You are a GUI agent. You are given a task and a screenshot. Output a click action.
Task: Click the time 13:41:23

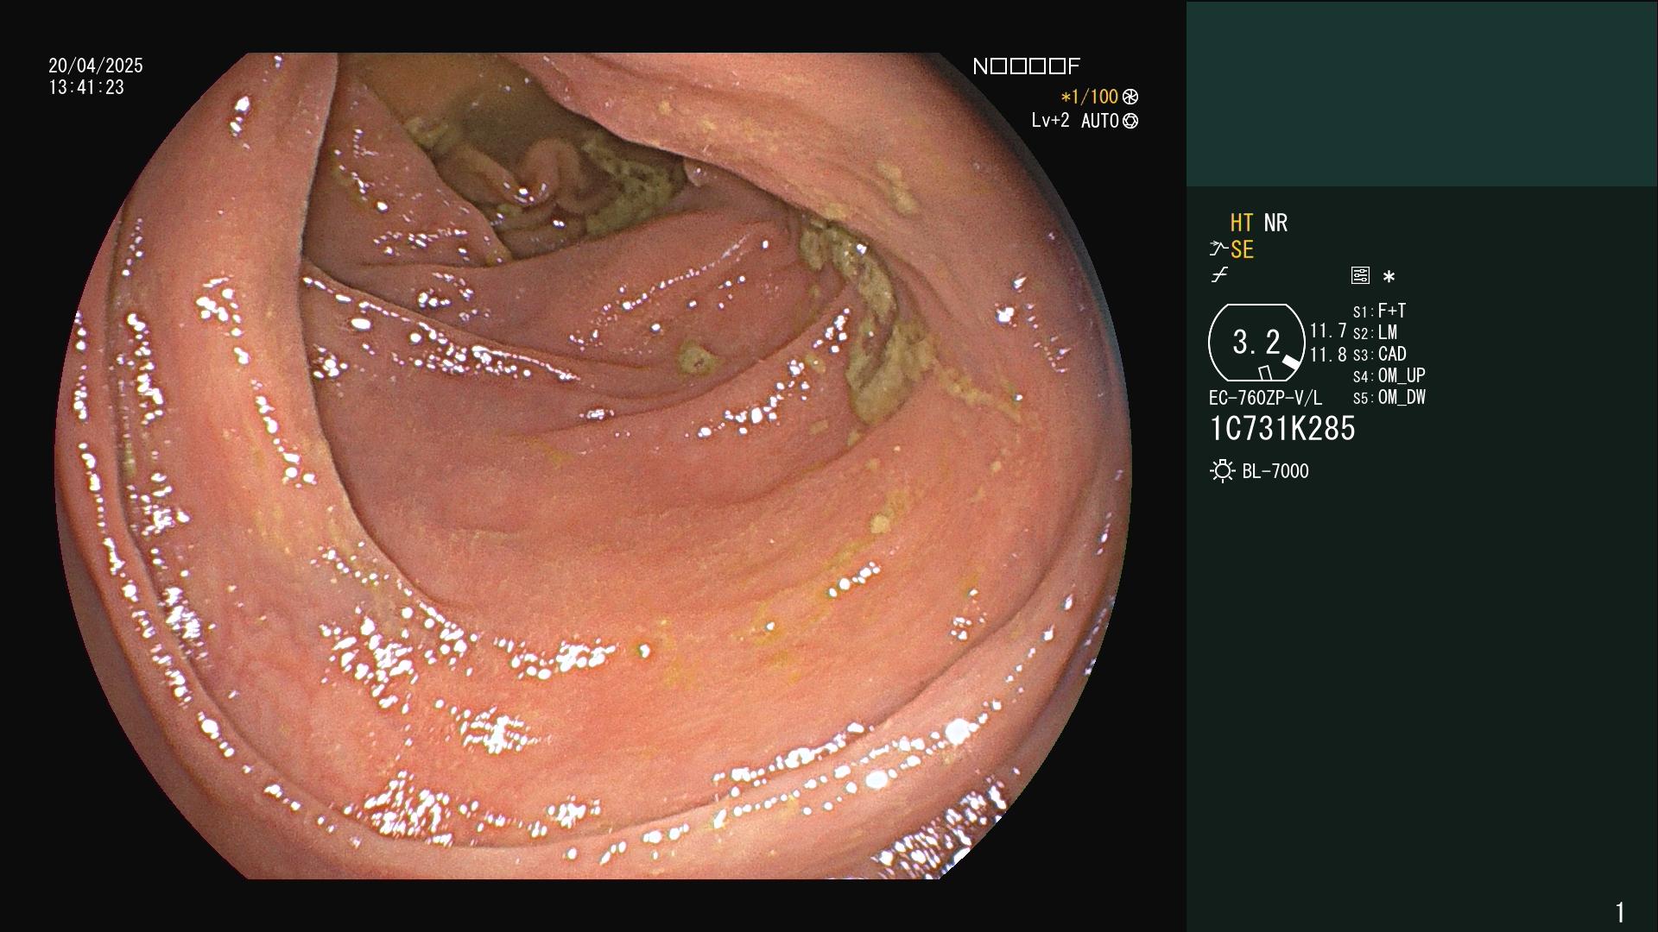click(86, 88)
